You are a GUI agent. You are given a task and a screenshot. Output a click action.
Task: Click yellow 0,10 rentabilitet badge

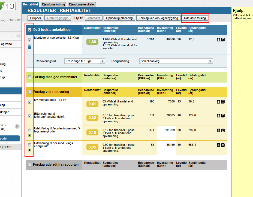point(92,132)
